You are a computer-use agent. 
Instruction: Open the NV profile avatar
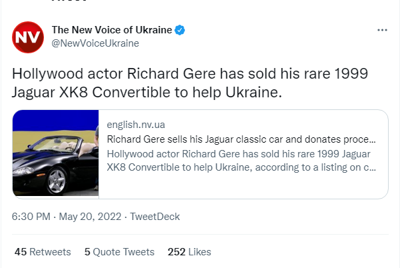tap(28, 37)
